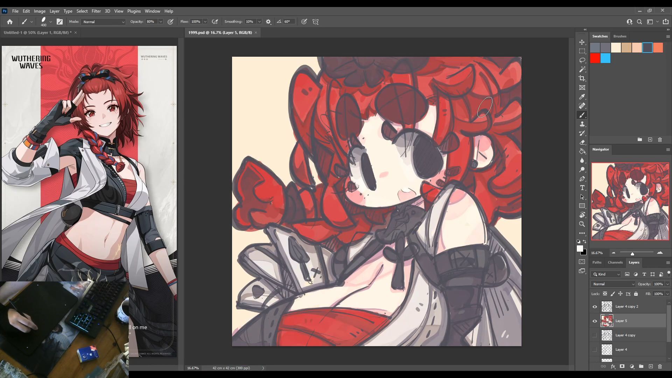
Task: Create new swatch button
Action: [x=650, y=140]
